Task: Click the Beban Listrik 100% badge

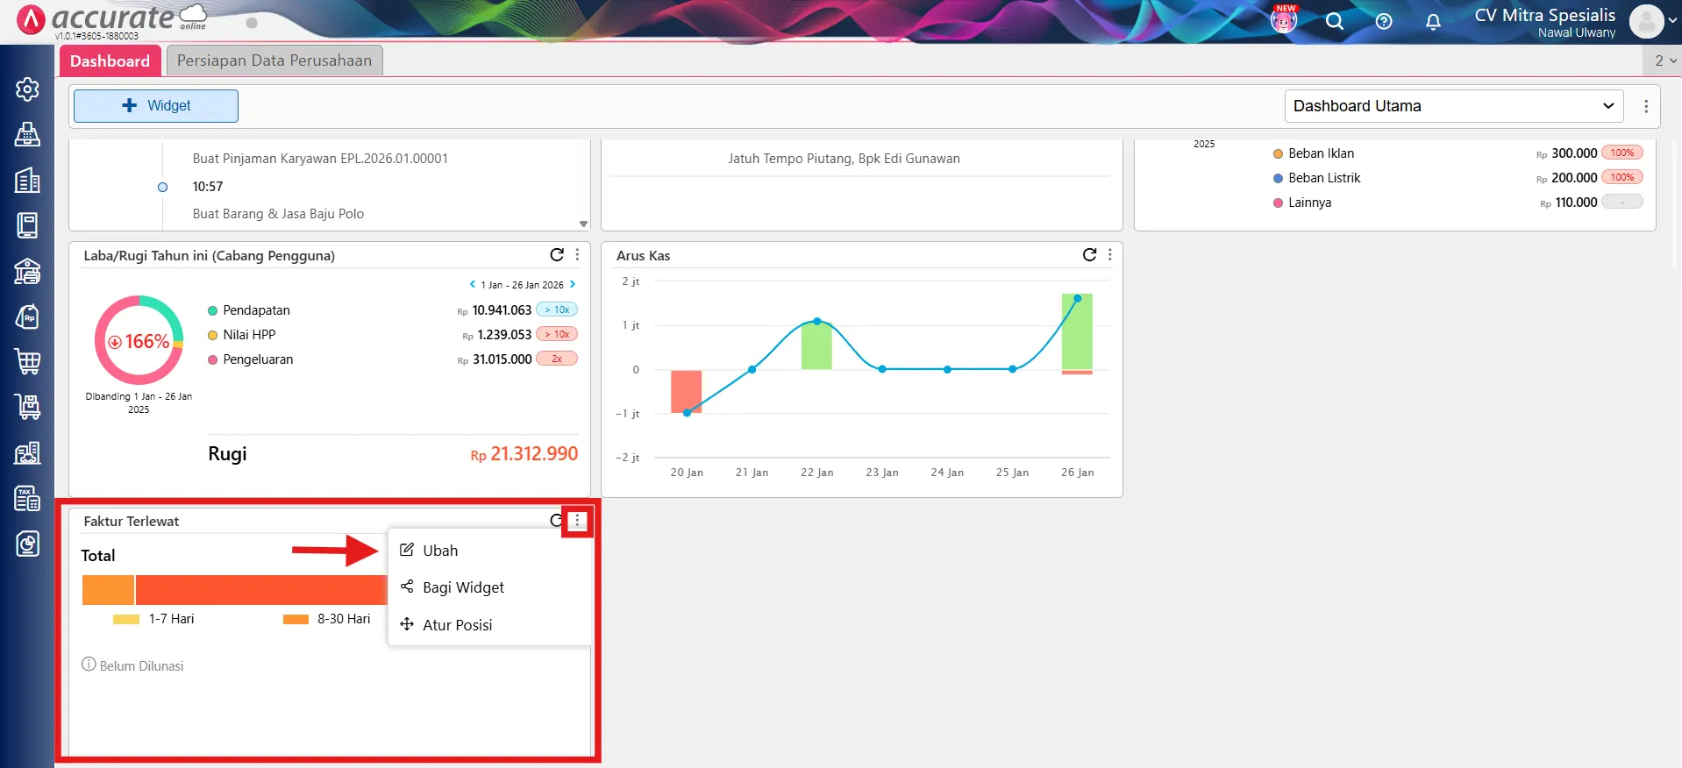Action: [x=1622, y=177]
